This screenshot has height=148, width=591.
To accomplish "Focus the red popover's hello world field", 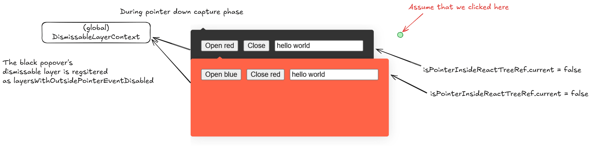I will (x=334, y=75).
